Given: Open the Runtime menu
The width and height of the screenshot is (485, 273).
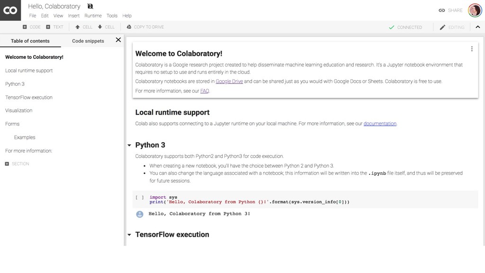Looking at the screenshot, I should (x=93, y=16).
